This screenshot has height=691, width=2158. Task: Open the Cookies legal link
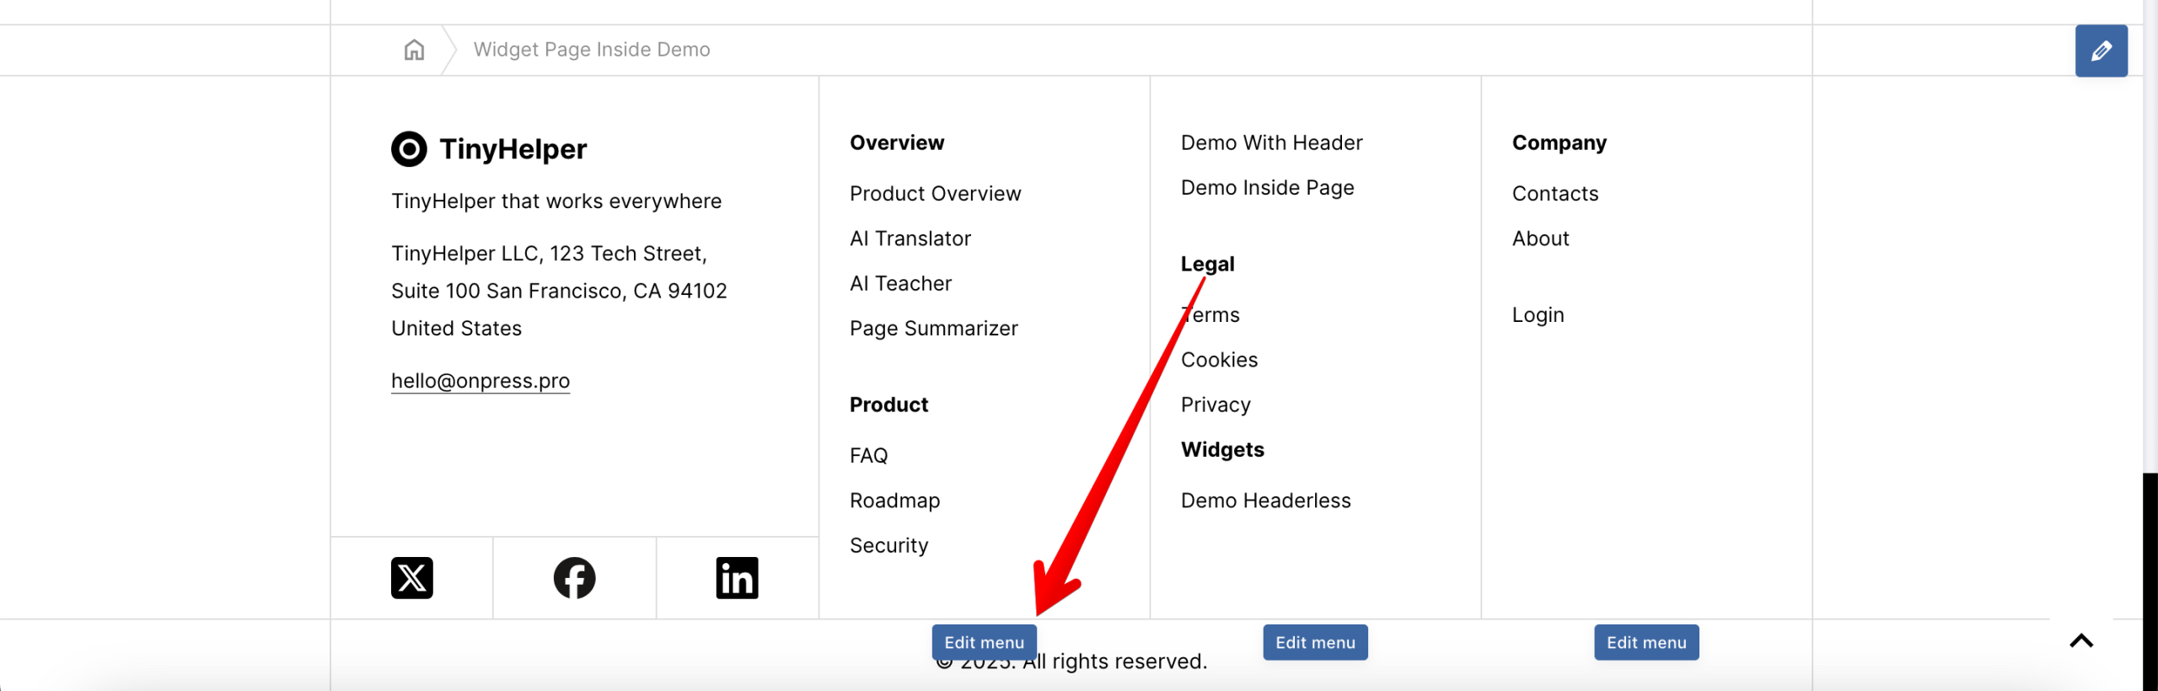pyautogui.click(x=1219, y=360)
